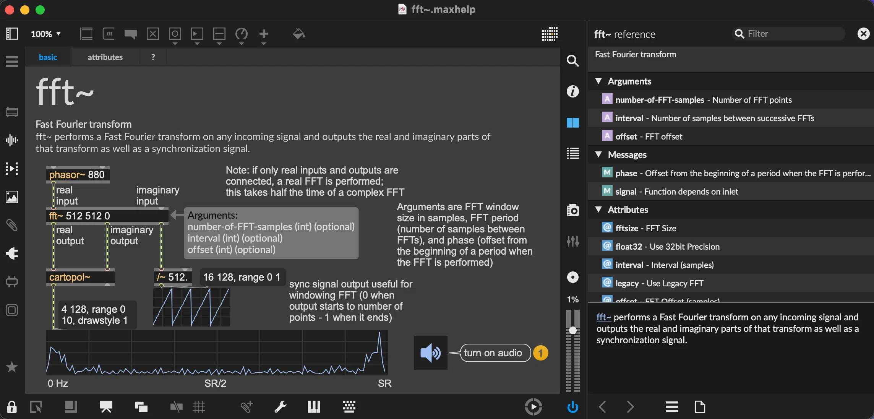The height and width of the screenshot is (419, 874).
Task: Open the hardware device icon in left sidebar
Action: [x=12, y=112]
